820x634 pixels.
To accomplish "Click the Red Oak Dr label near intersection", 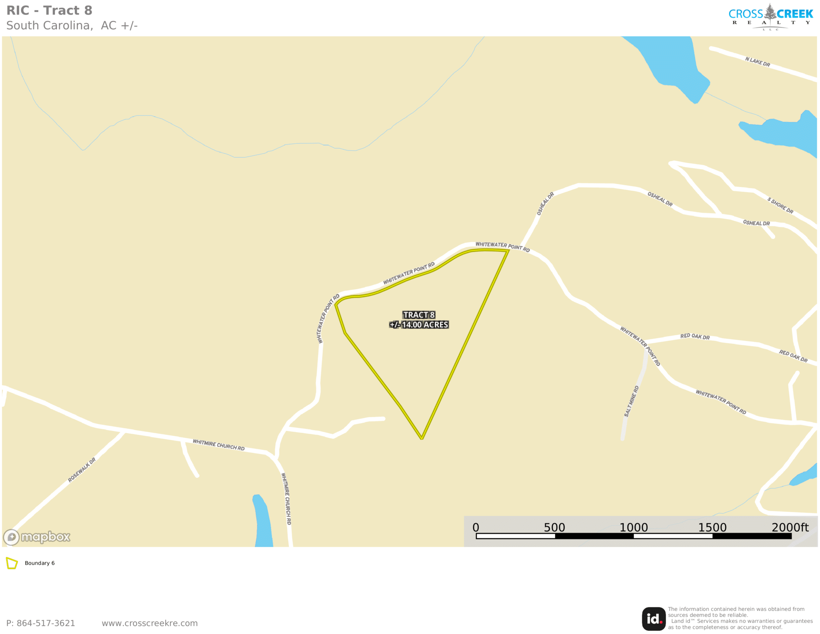I will tap(695, 336).
